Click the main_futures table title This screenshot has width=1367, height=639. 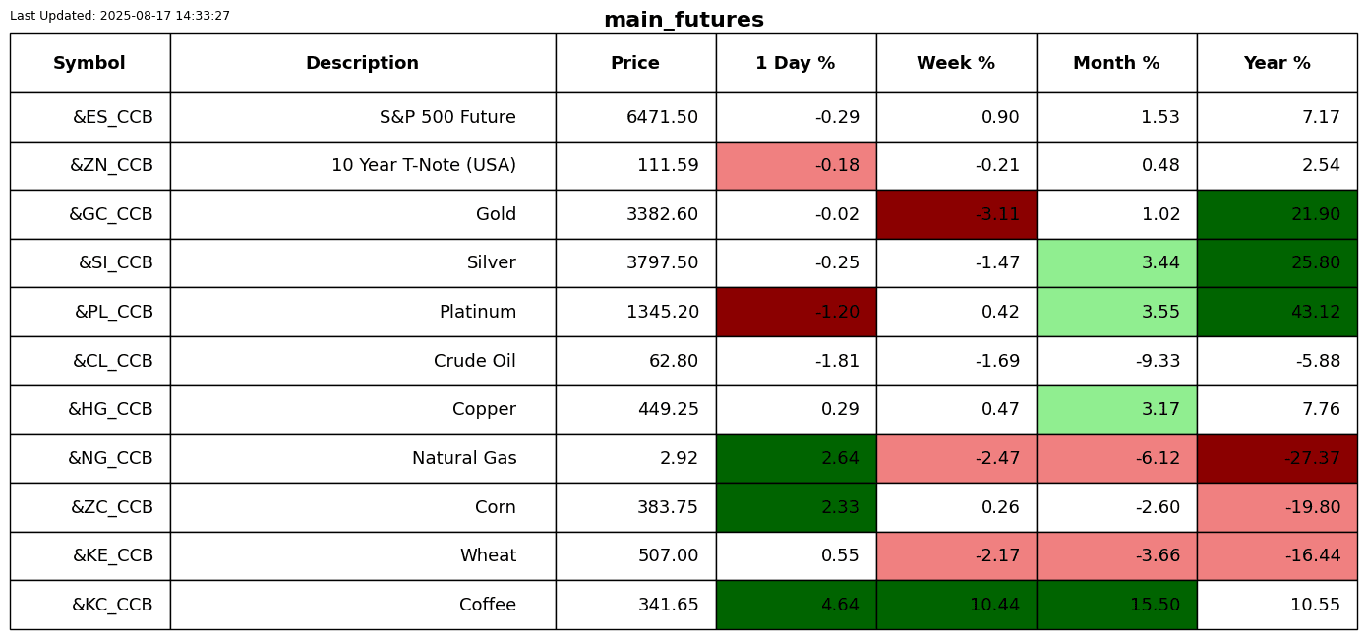tap(683, 20)
